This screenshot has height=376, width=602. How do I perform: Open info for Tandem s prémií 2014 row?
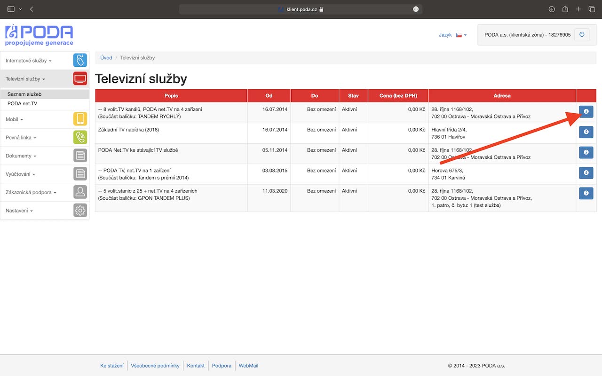click(x=586, y=173)
